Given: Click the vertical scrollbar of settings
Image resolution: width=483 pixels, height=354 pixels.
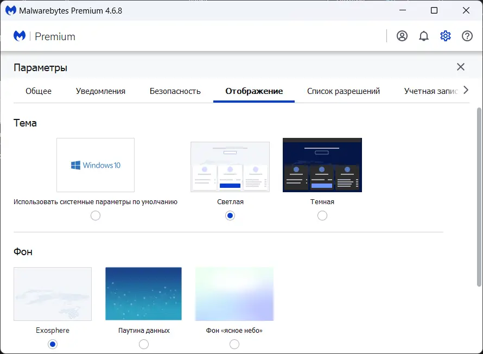Looking at the screenshot, I should pos(479,197).
